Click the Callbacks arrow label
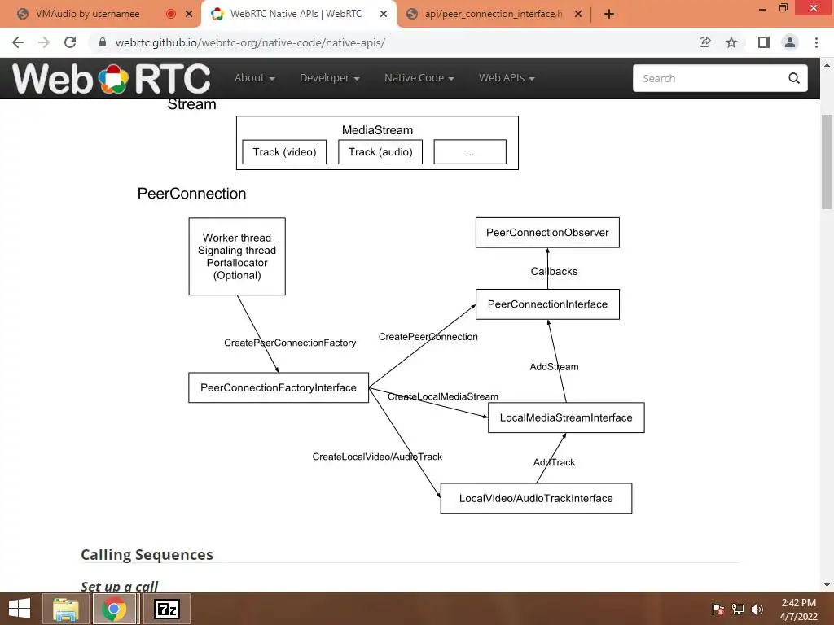This screenshot has height=625, width=834. pyautogui.click(x=554, y=271)
